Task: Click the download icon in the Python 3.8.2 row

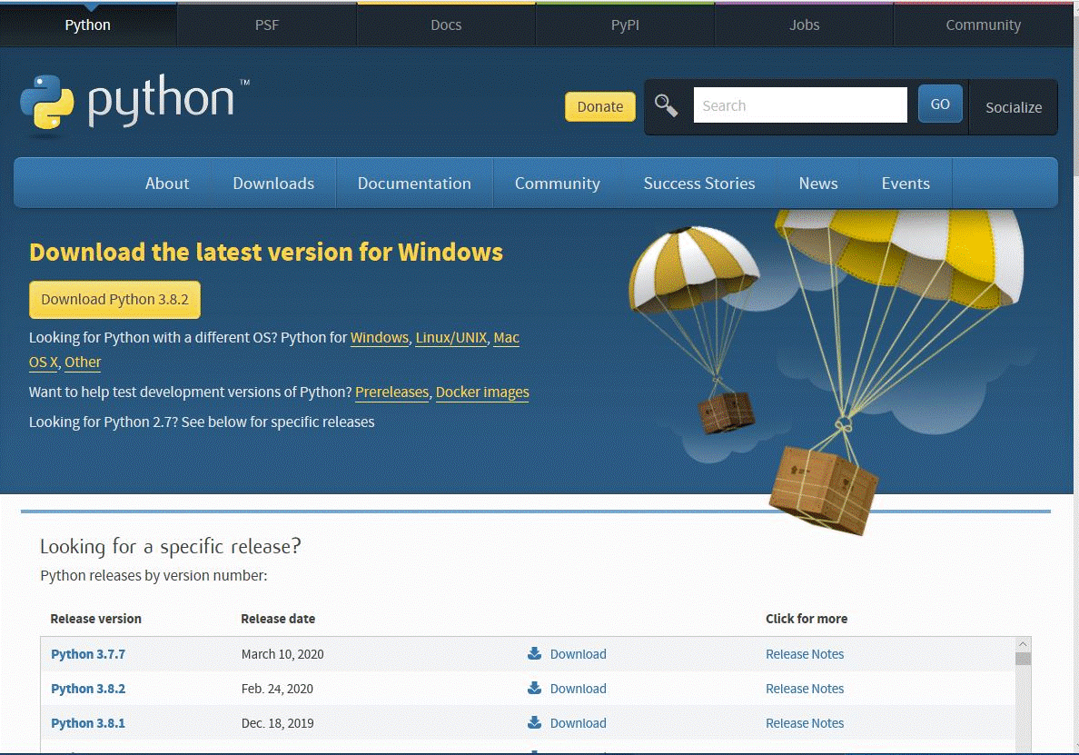Action: point(534,688)
